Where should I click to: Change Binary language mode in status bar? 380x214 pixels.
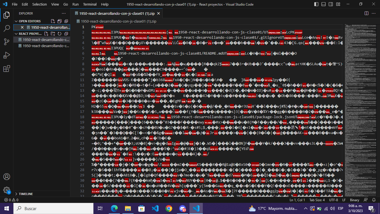(355, 200)
